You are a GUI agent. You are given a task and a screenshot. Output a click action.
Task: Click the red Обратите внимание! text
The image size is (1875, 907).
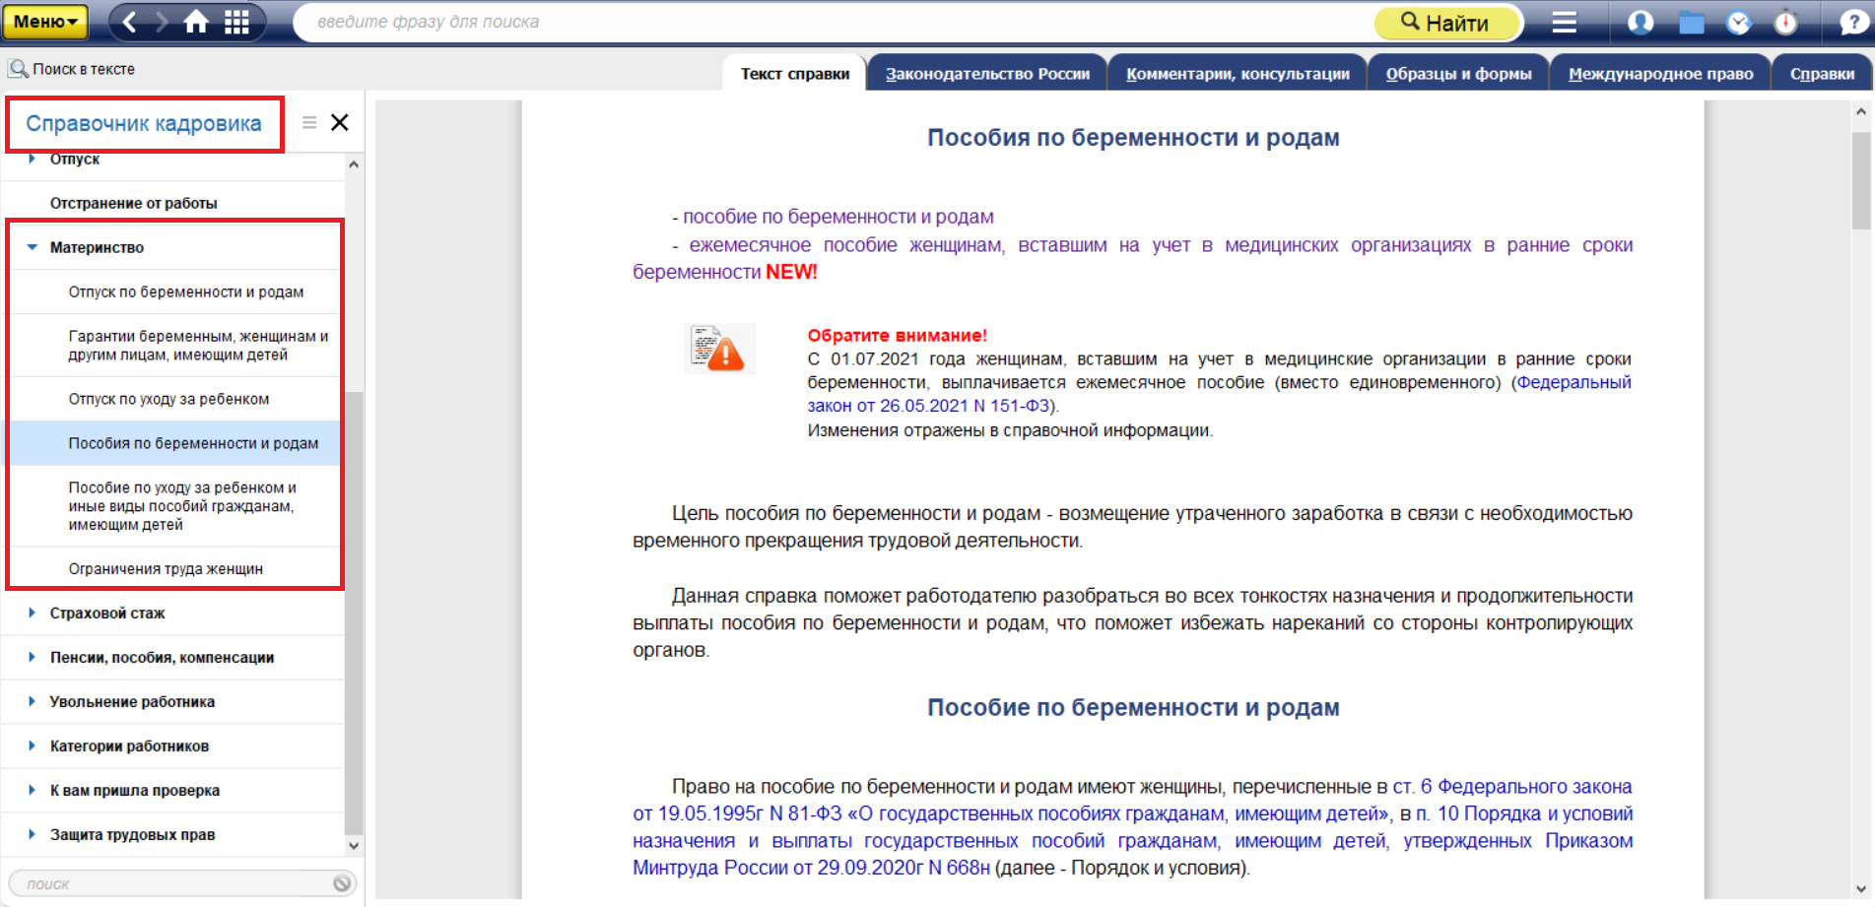click(x=897, y=335)
